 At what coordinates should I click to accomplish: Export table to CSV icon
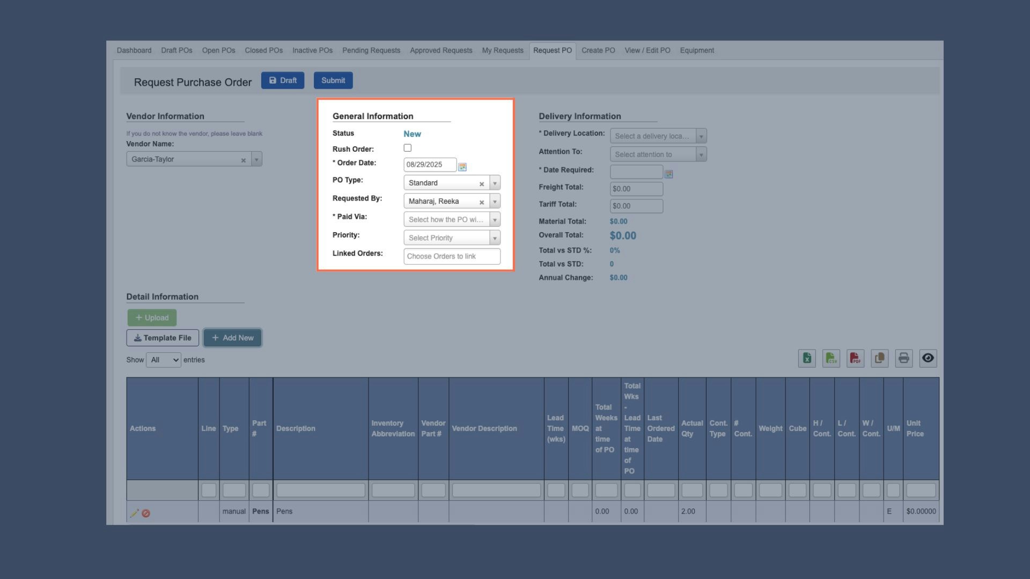pos(831,358)
